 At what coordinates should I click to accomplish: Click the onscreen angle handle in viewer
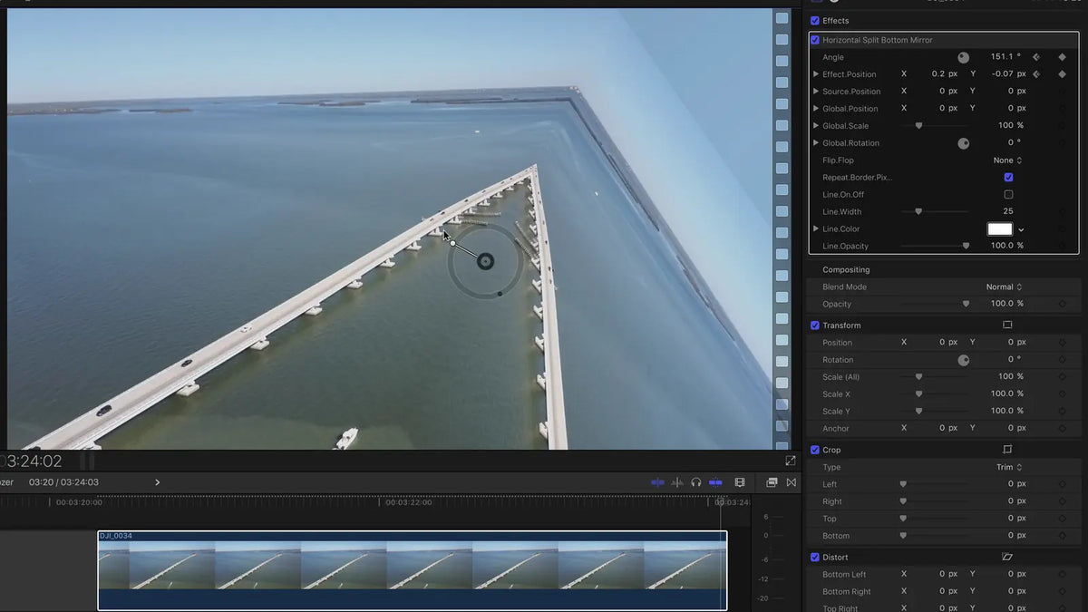coord(453,243)
